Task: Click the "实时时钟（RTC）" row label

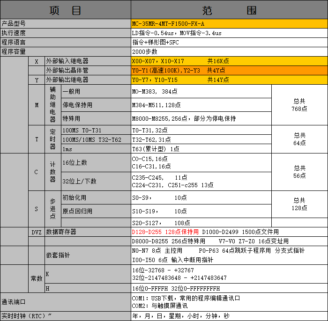Action: (x=26, y=316)
